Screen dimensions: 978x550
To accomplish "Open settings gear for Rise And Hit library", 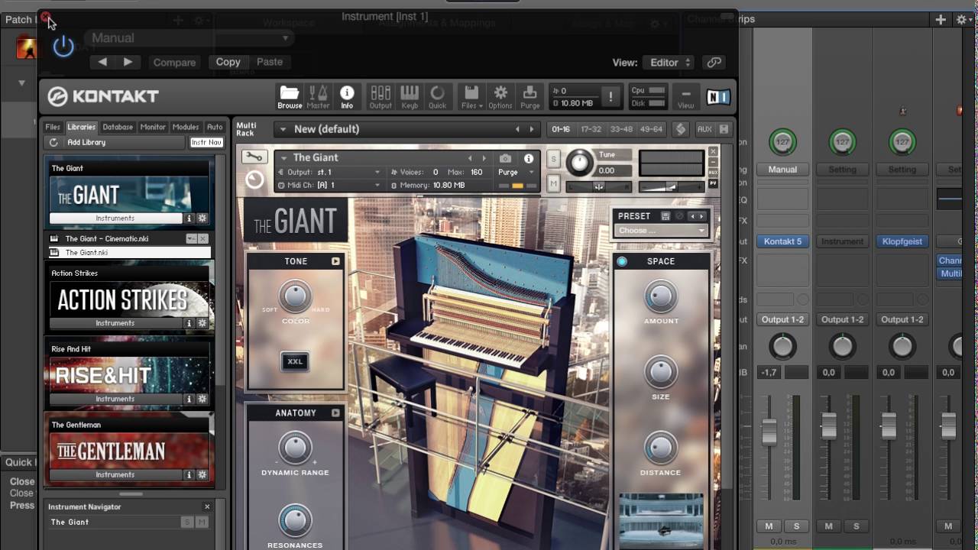I will pos(202,399).
